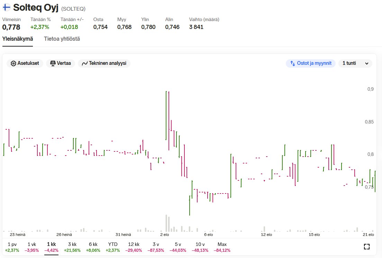Viewport: 382px width, 258px height.
Task: Select the Max time range
Action: (x=222, y=247)
